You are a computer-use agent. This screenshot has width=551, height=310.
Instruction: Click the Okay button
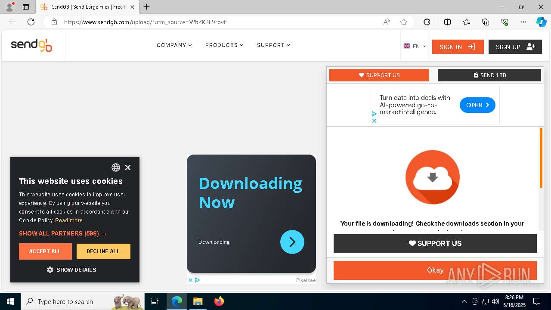coord(435,270)
